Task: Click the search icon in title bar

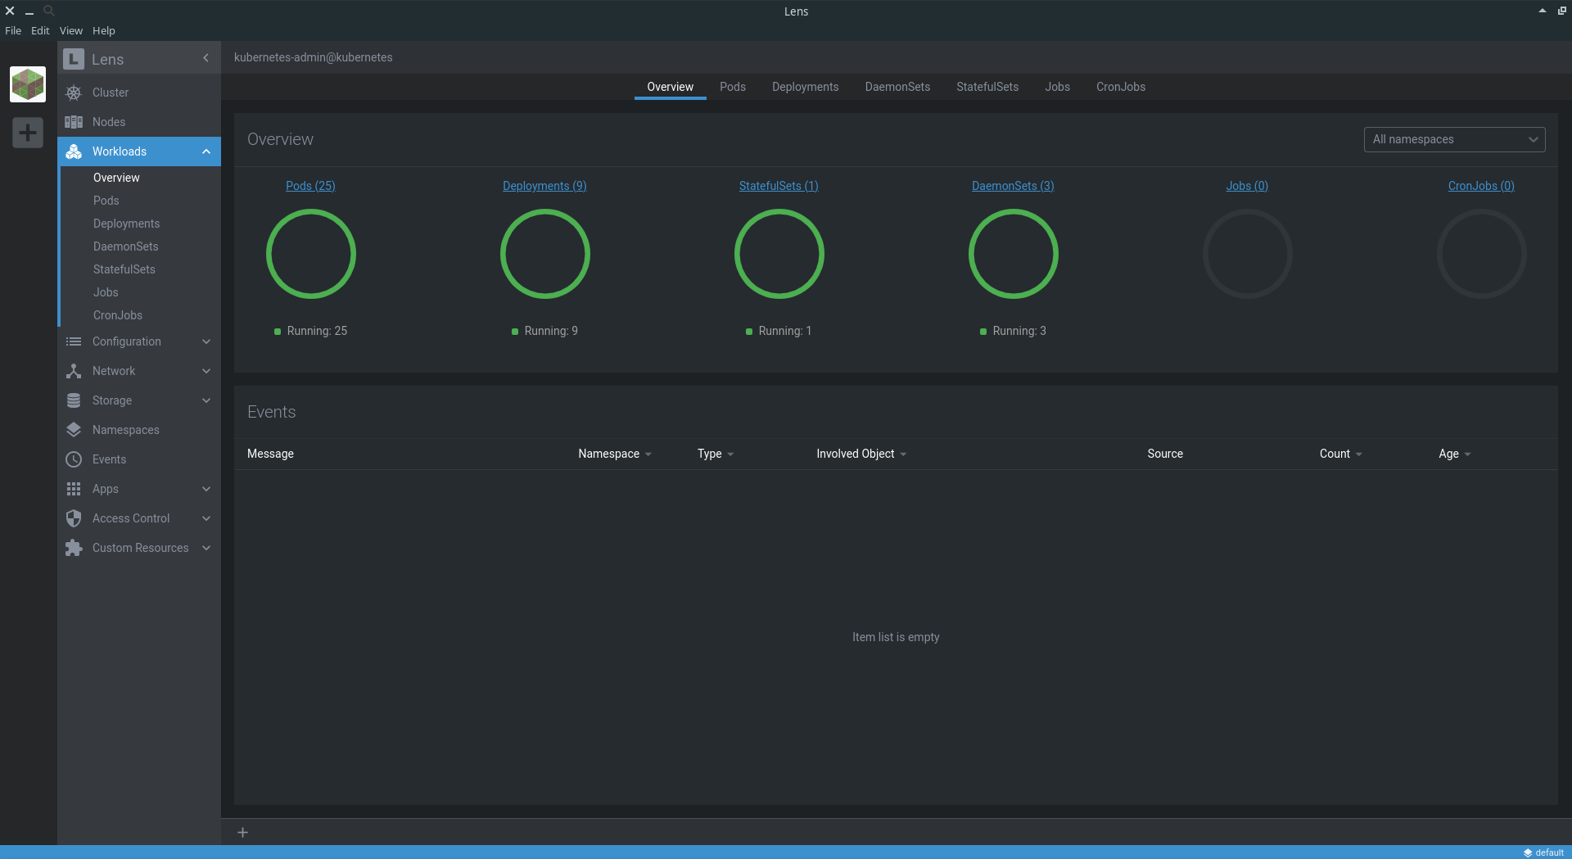Action: 49,11
